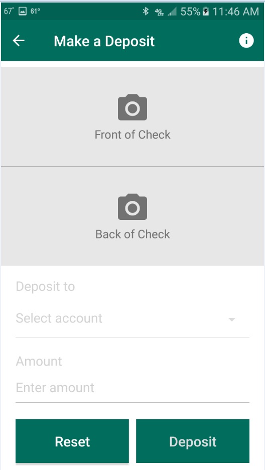Image resolution: width=265 pixels, height=470 pixels.
Task: Click the picture notification icon in status bar
Action: (x=23, y=12)
